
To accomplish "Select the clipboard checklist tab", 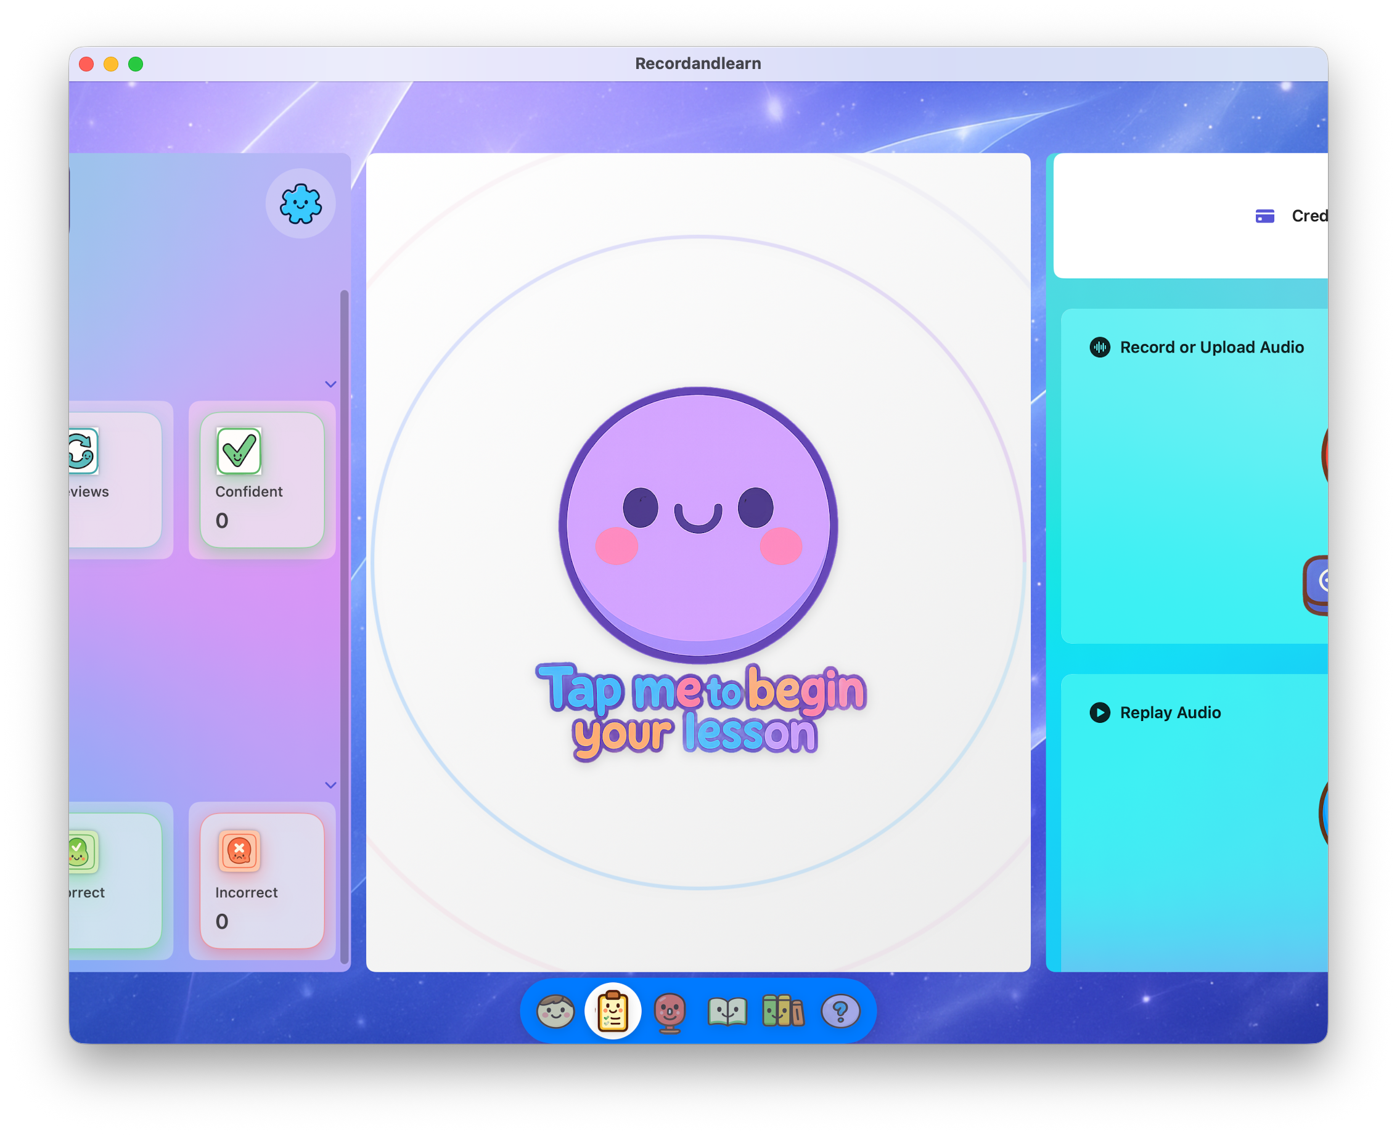I will [612, 1011].
